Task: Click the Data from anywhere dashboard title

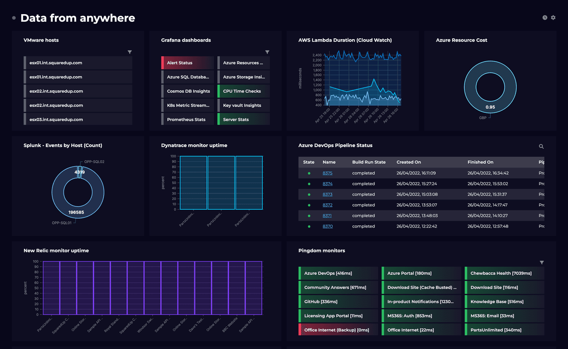Action: pos(78,18)
